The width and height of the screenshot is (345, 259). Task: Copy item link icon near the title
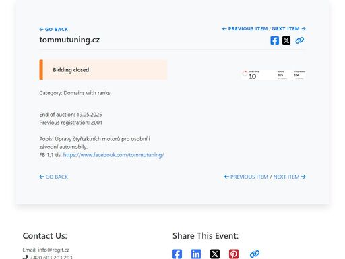pyautogui.click(x=300, y=40)
